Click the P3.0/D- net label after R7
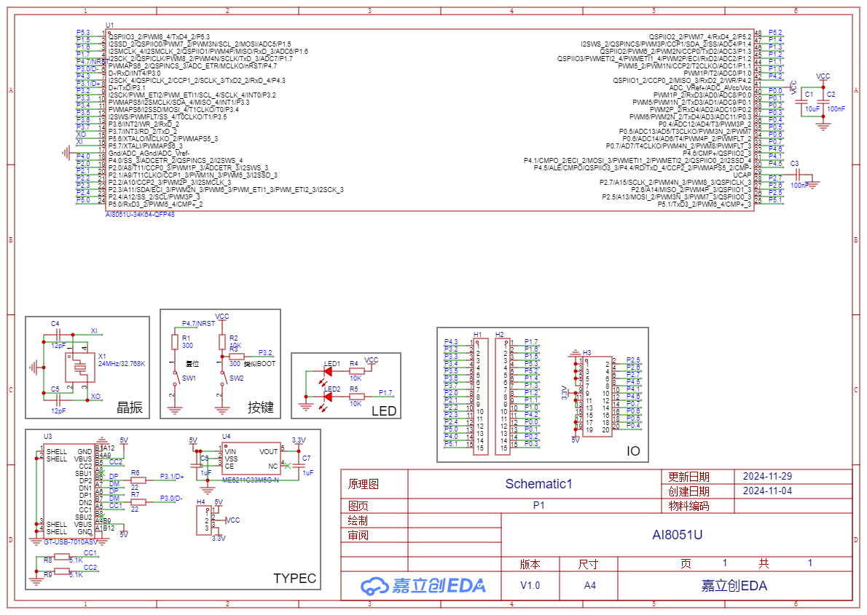The height and width of the screenshot is (615, 867). 171,498
